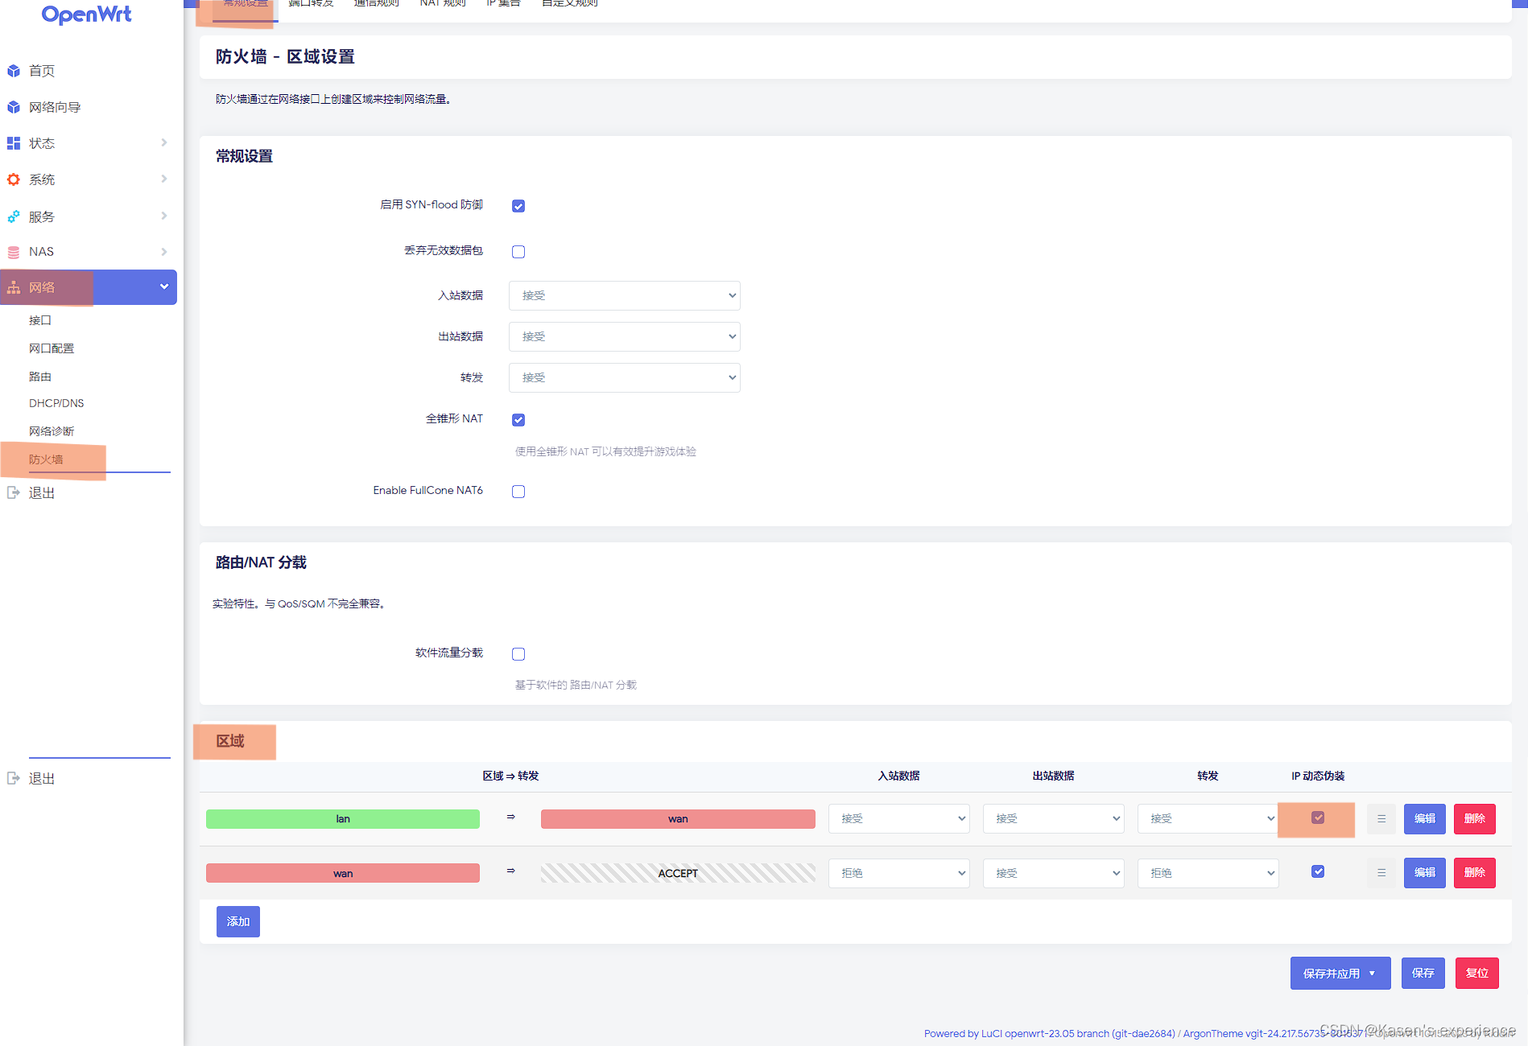Viewport: 1528px width, 1046px height.
Task: Open lan zone output policy dropdown
Action: pyautogui.click(x=1054, y=819)
